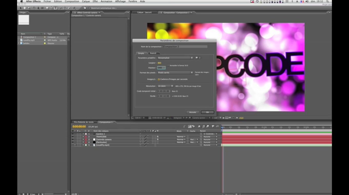This screenshot has height=195, width=349.
Task: Click the OK button
Action: tap(207, 112)
